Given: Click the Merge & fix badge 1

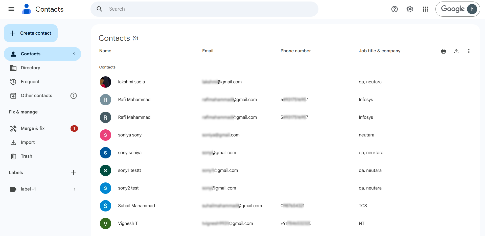Looking at the screenshot, I should (x=74, y=128).
